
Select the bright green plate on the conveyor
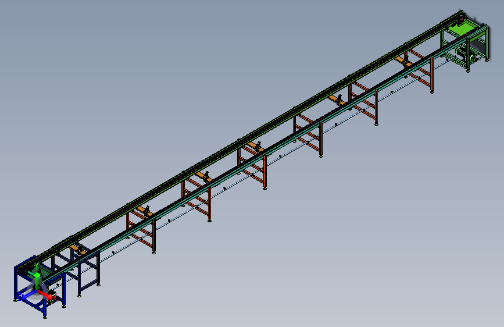tap(461, 30)
